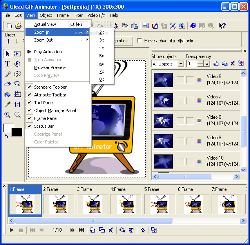
Task: Click the Cut scissors toolbar icon
Action: pos(116,26)
